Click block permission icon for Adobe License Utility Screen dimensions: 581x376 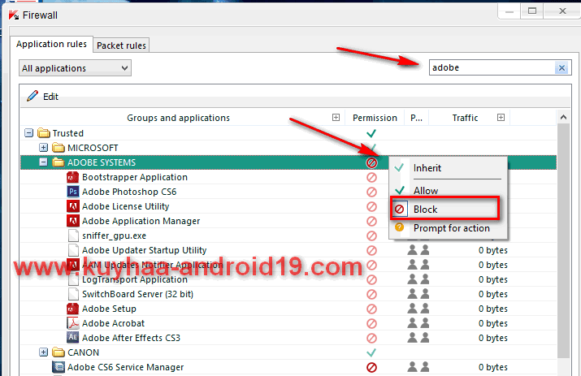pos(371,207)
